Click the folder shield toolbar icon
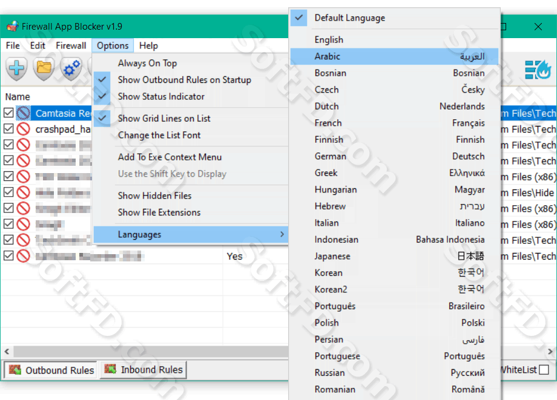The height and width of the screenshot is (400, 557). [44, 68]
